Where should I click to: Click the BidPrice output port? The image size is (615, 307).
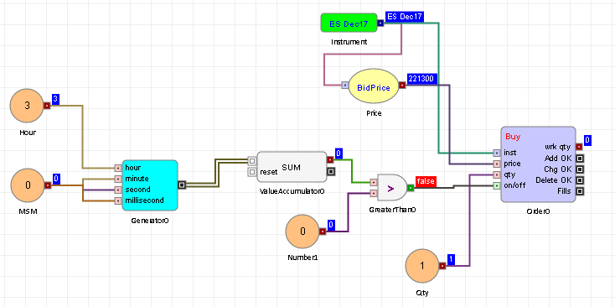point(402,85)
